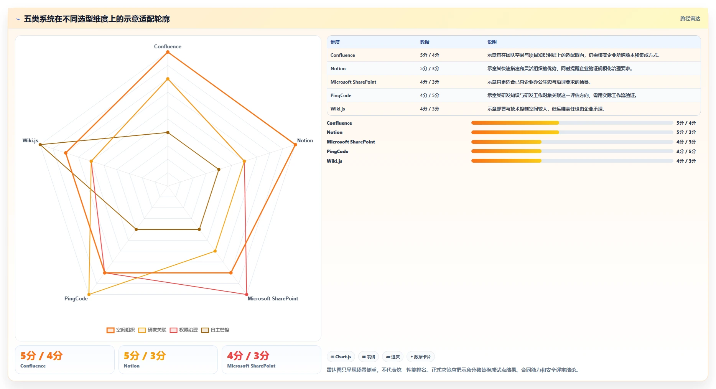Click the Chart.js chip
716x389 pixels.
341,357
